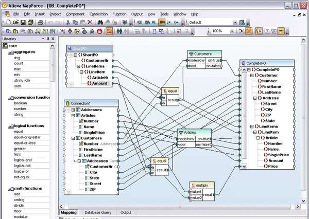Collapse Customers table in Connection1
Image resolution: width=309 pixels, height=219 pixels.
point(73,138)
